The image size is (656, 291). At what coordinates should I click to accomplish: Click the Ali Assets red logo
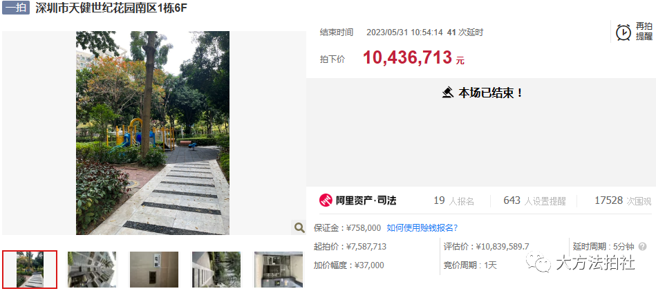pos(326,200)
